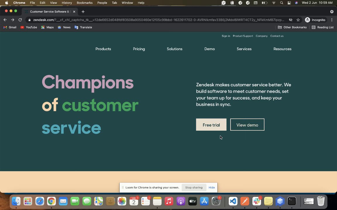Open the Chrome File menu

click(32, 3)
